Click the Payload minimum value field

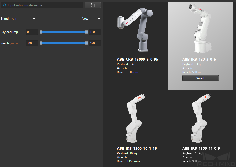pyautogui.click(x=32, y=32)
